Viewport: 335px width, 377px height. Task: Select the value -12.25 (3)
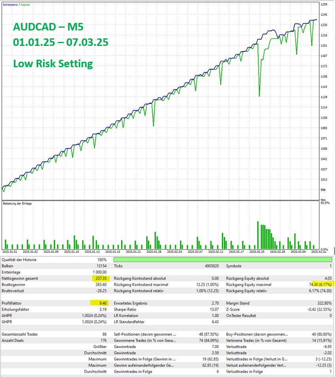click(324, 365)
